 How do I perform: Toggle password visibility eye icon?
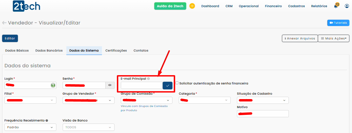(x=110, y=85)
